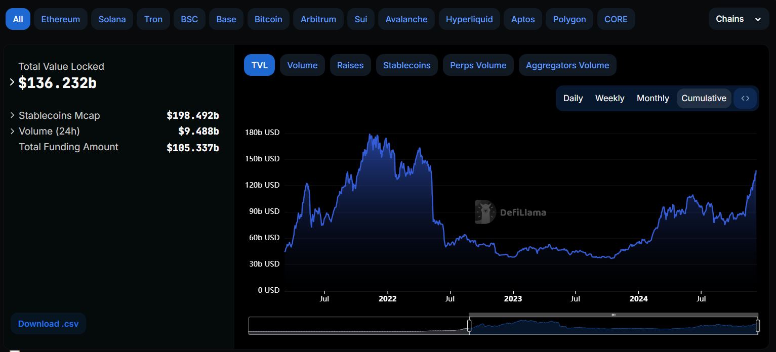The width and height of the screenshot is (776, 352).
Task: Filter by CORE chain
Action: pyautogui.click(x=616, y=19)
